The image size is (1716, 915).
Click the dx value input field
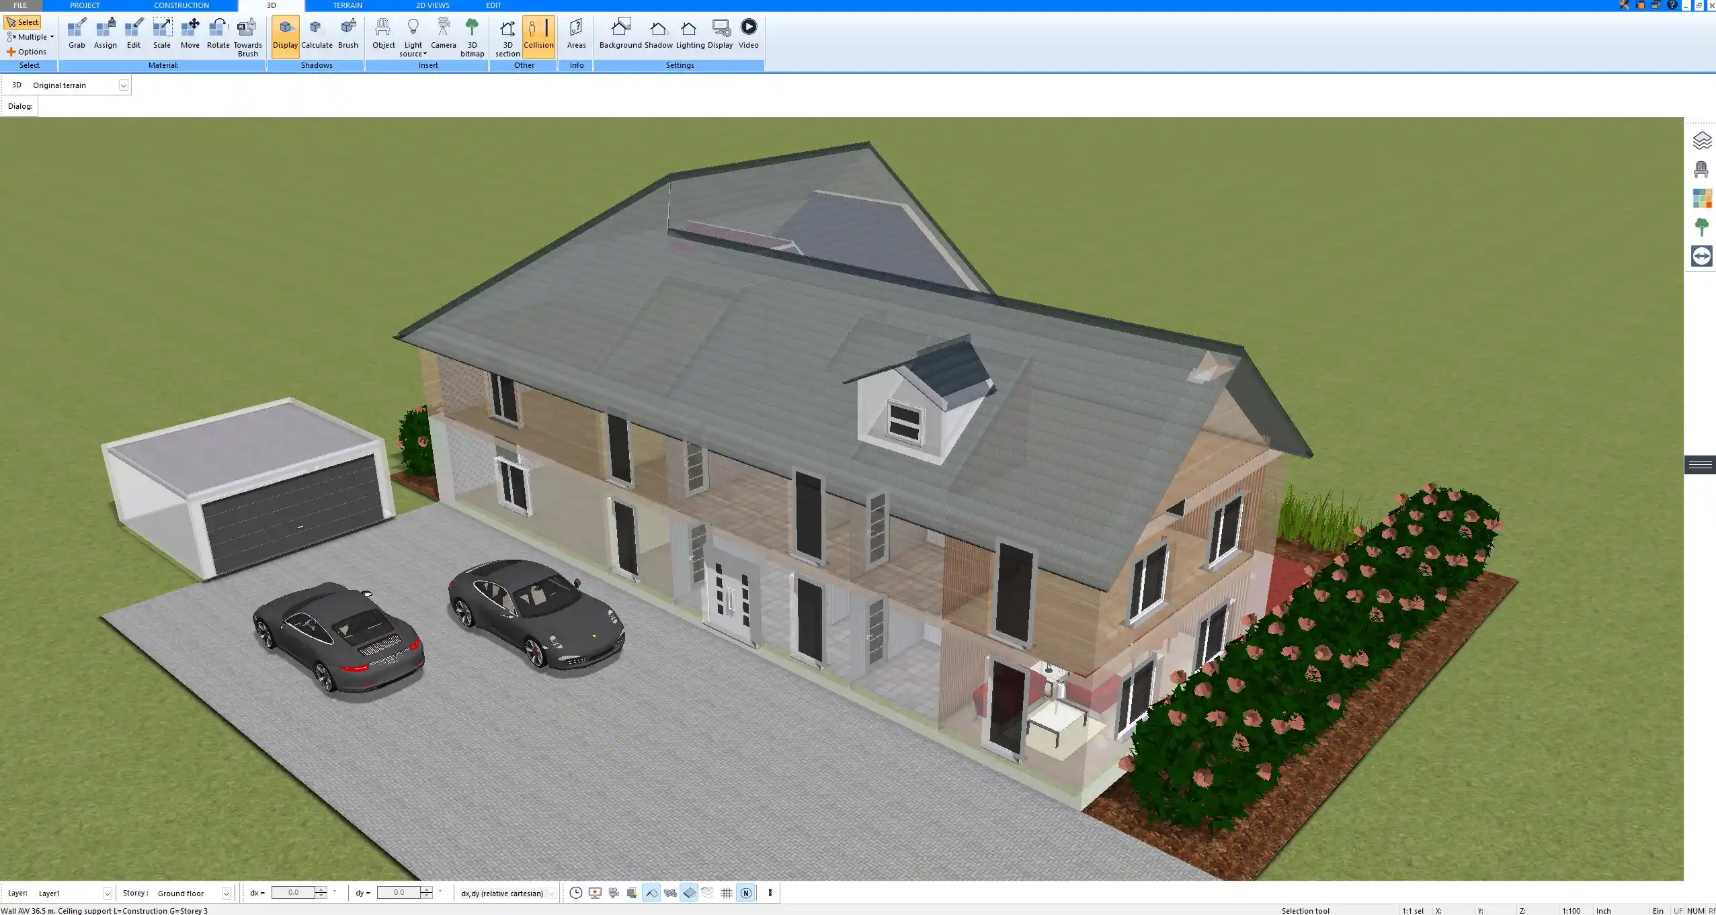point(293,893)
